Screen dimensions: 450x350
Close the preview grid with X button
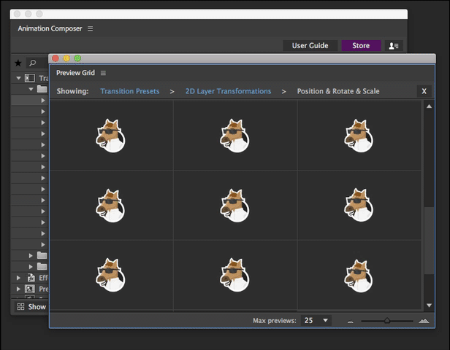coord(424,91)
